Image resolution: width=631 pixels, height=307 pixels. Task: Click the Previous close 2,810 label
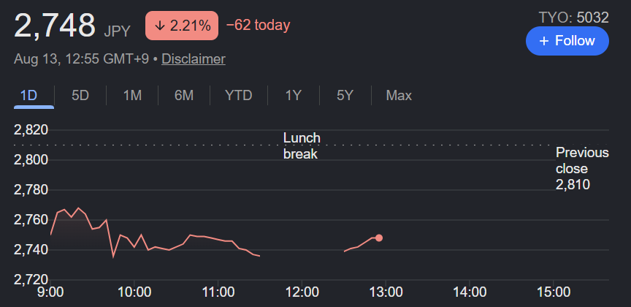pyautogui.click(x=582, y=168)
